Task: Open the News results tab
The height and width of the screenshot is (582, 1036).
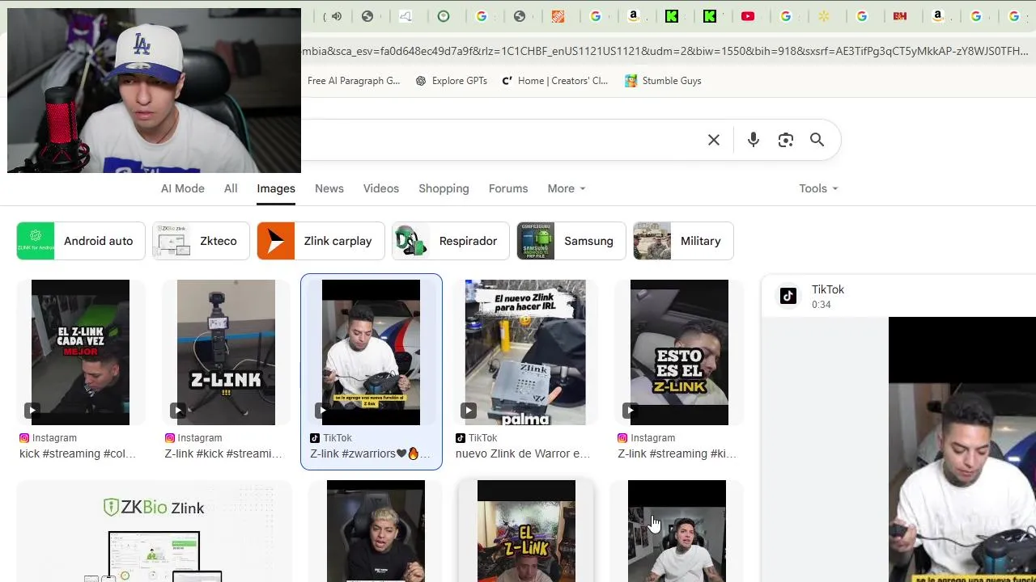Action: [x=329, y=188]
